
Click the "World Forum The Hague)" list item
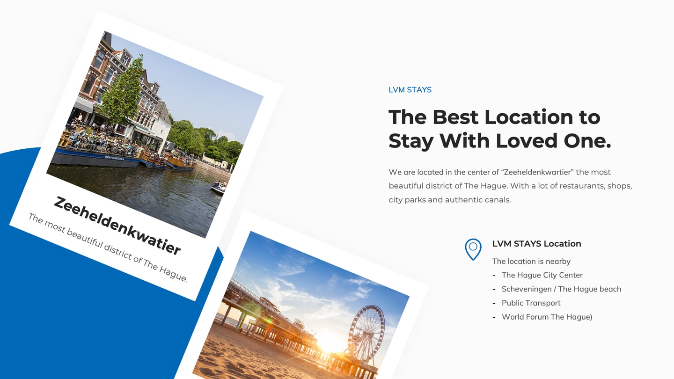[x=547, y=317]
